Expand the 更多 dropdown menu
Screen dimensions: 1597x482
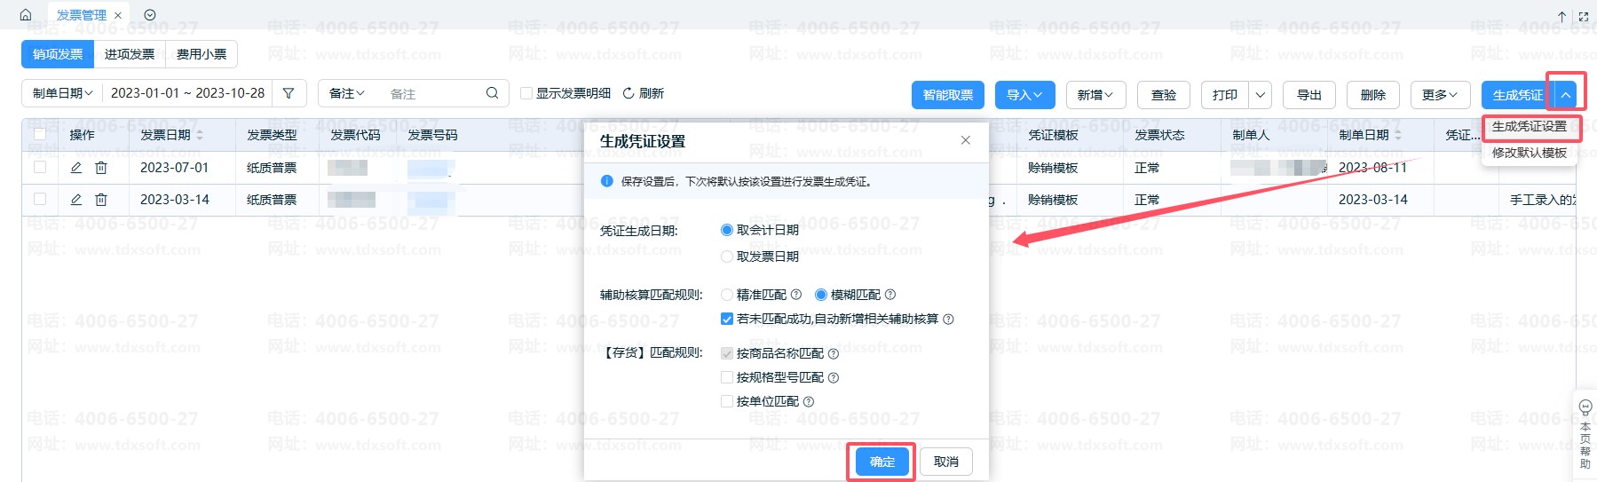click(x=1439, y=95)
